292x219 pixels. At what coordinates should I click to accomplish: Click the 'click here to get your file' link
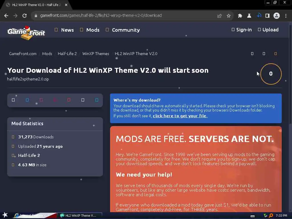click(x=180, y=116)
